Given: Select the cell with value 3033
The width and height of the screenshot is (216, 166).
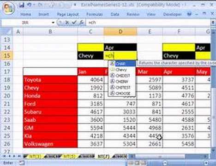Looking at the screenshot, I should point(120,112).
